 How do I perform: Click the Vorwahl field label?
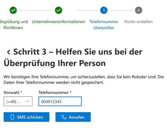[11, 93]
